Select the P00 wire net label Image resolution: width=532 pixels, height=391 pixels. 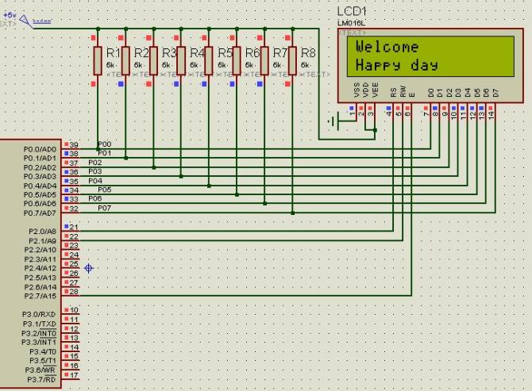coord(105,144)
